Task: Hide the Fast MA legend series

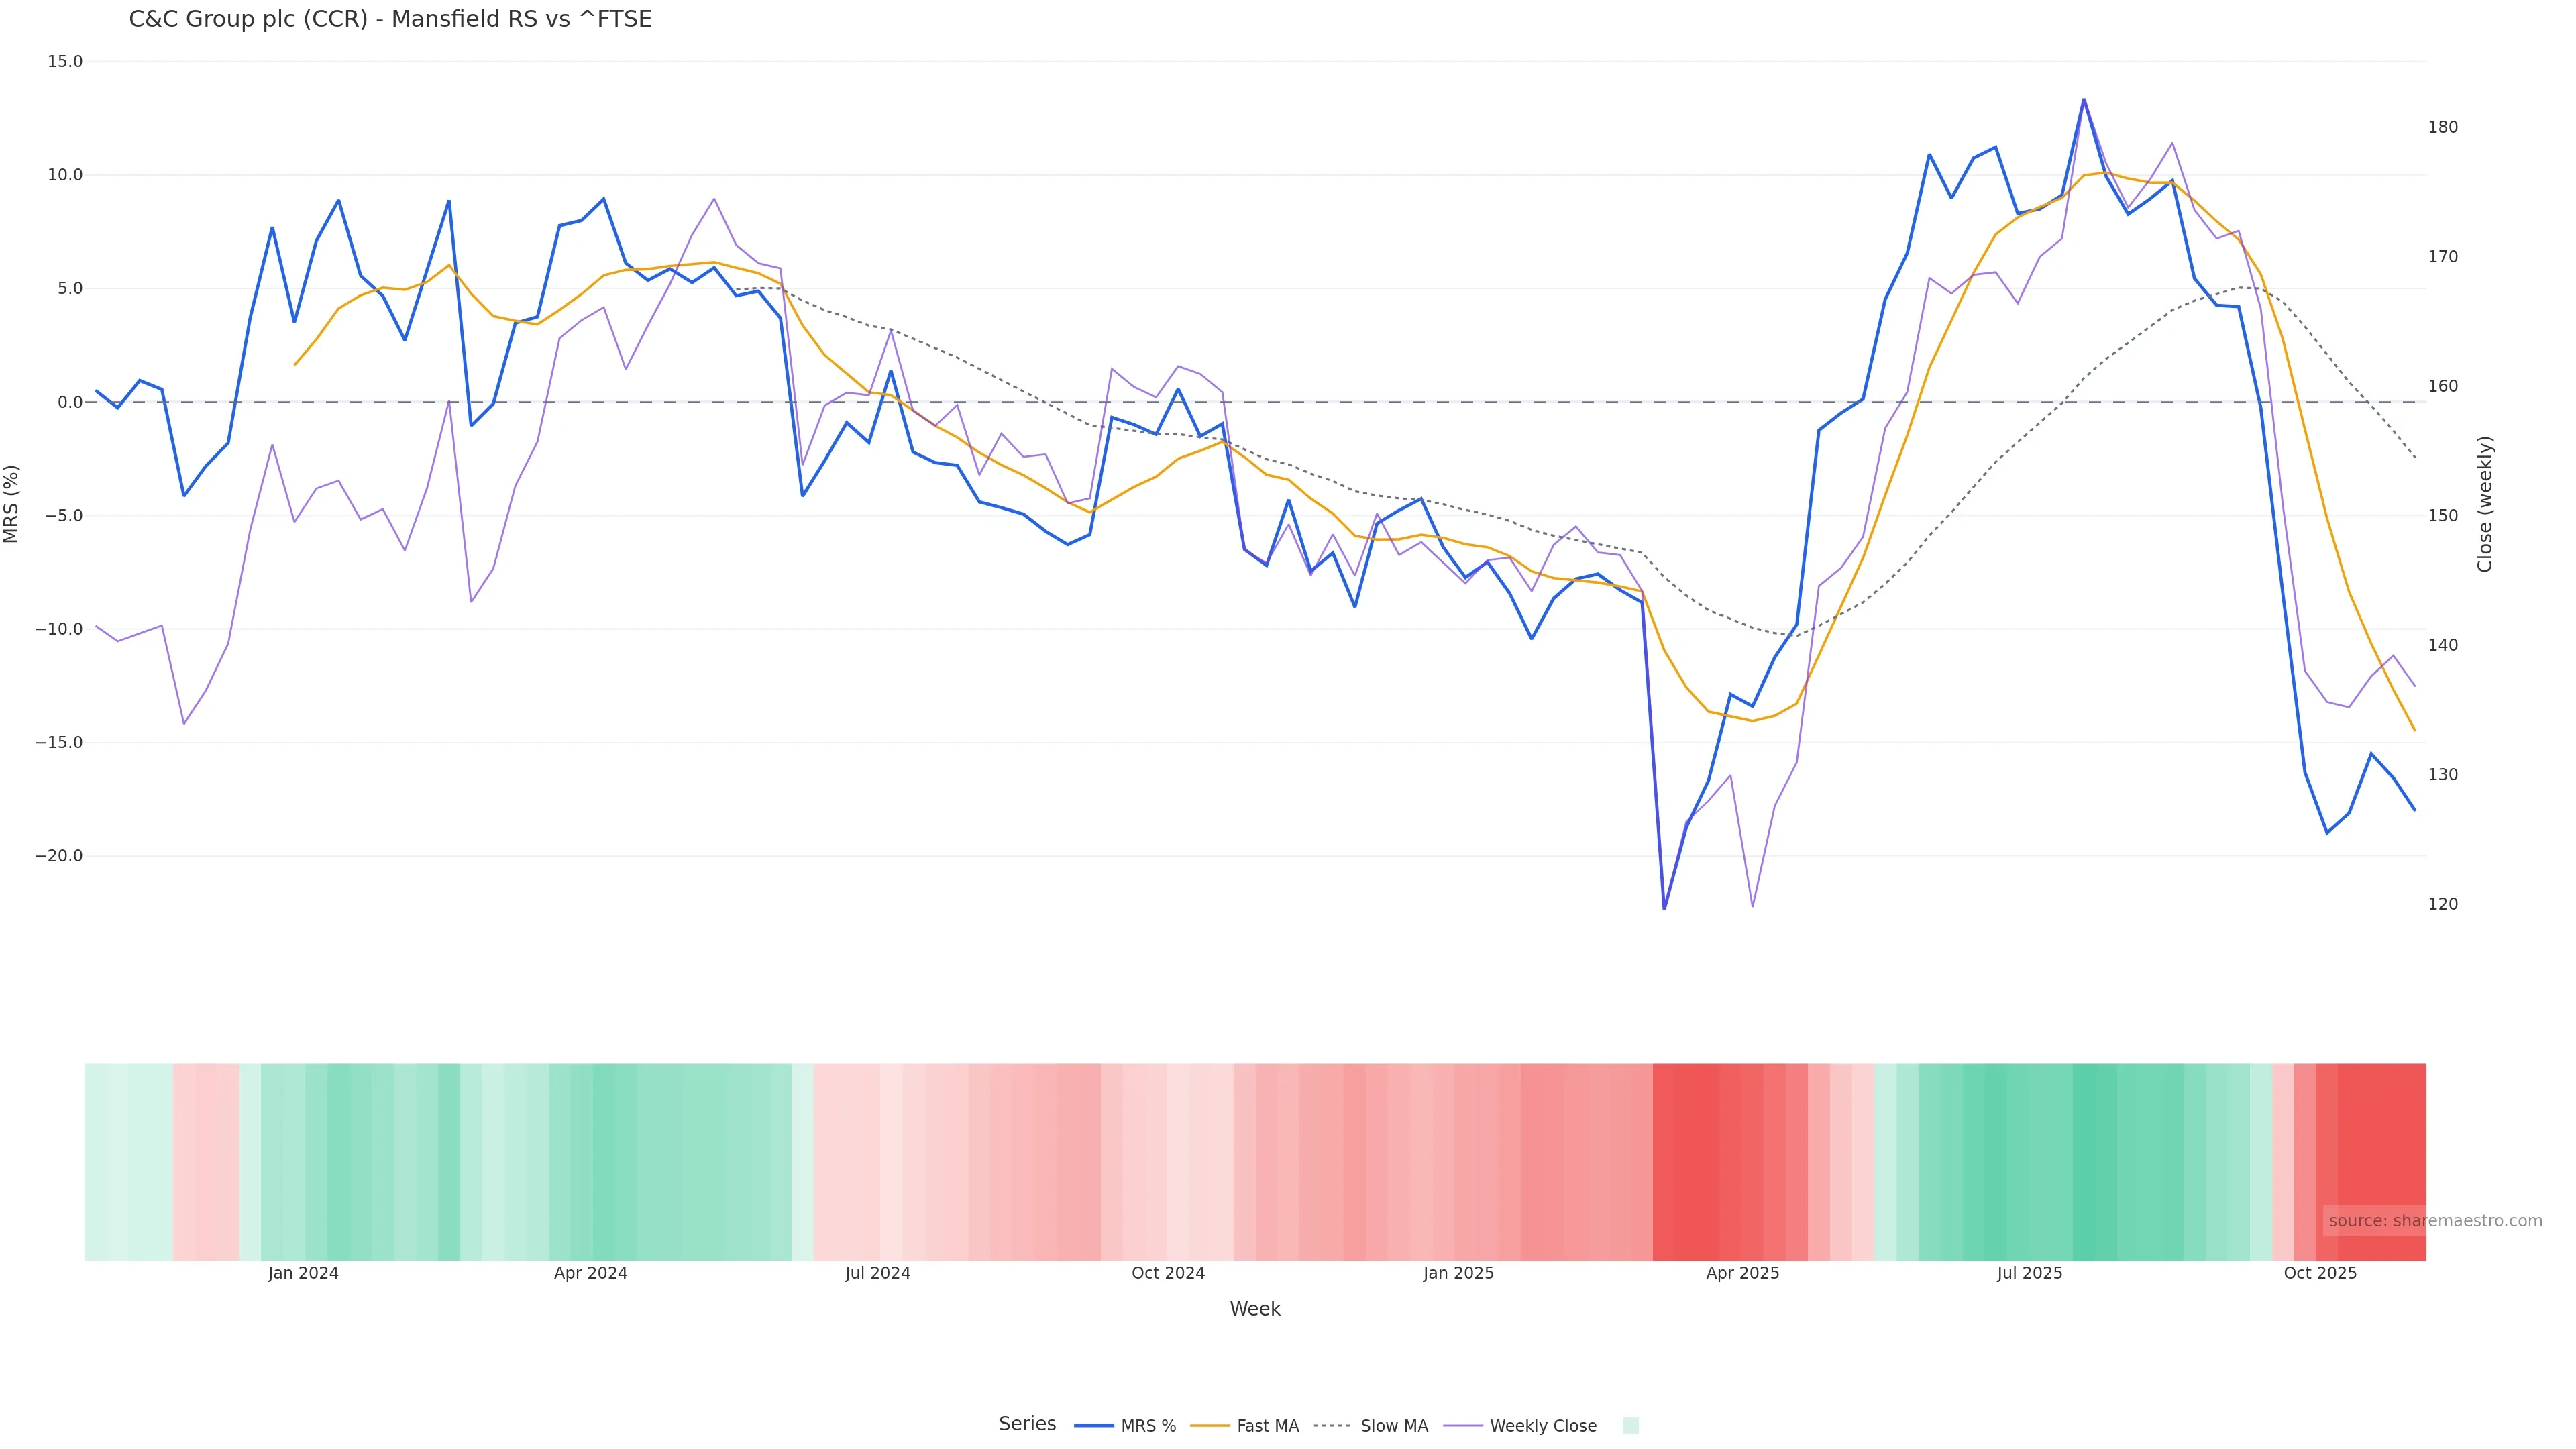Action: (1267, 1426)
